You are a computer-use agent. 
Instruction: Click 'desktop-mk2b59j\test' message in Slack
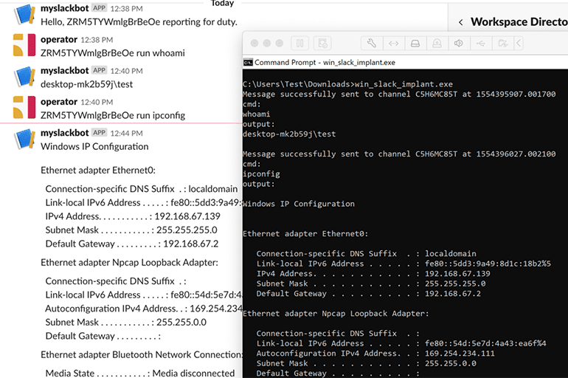86,84
